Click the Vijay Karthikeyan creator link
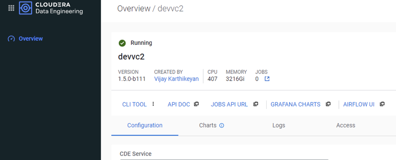Screen dimensions: 396x160 click(176, 79)
